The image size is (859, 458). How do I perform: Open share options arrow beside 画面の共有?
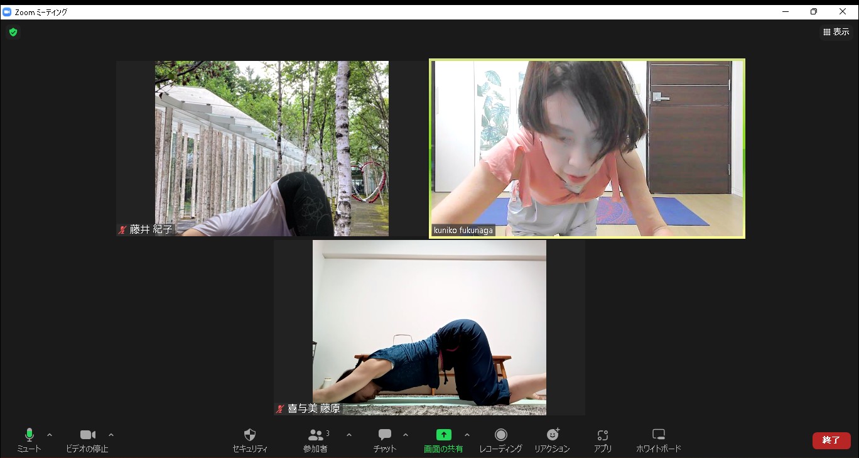(467, 435)
